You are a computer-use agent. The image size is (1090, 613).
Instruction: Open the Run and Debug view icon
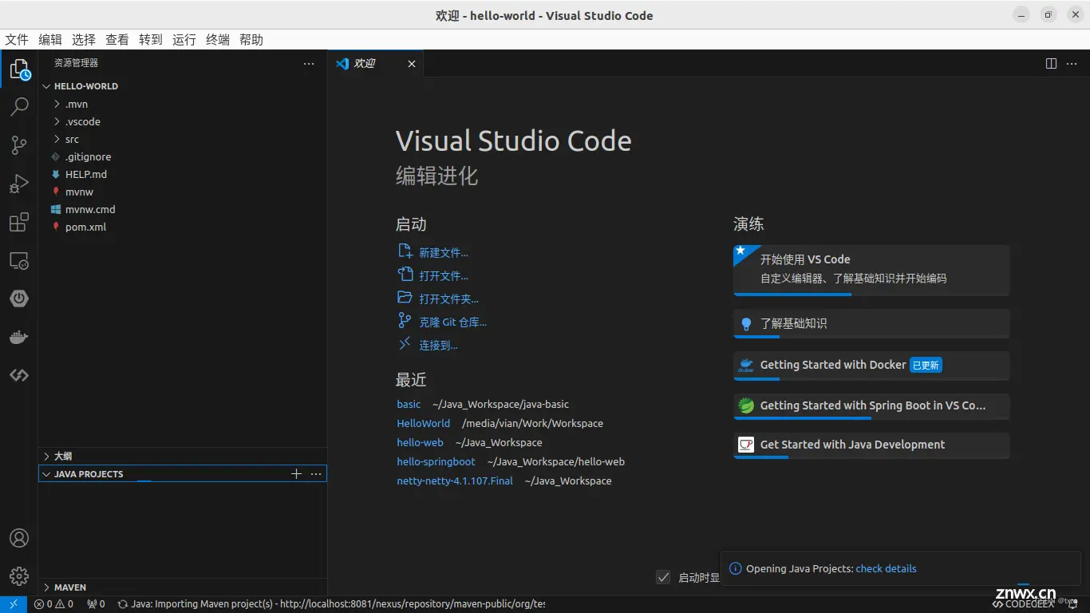19,184
